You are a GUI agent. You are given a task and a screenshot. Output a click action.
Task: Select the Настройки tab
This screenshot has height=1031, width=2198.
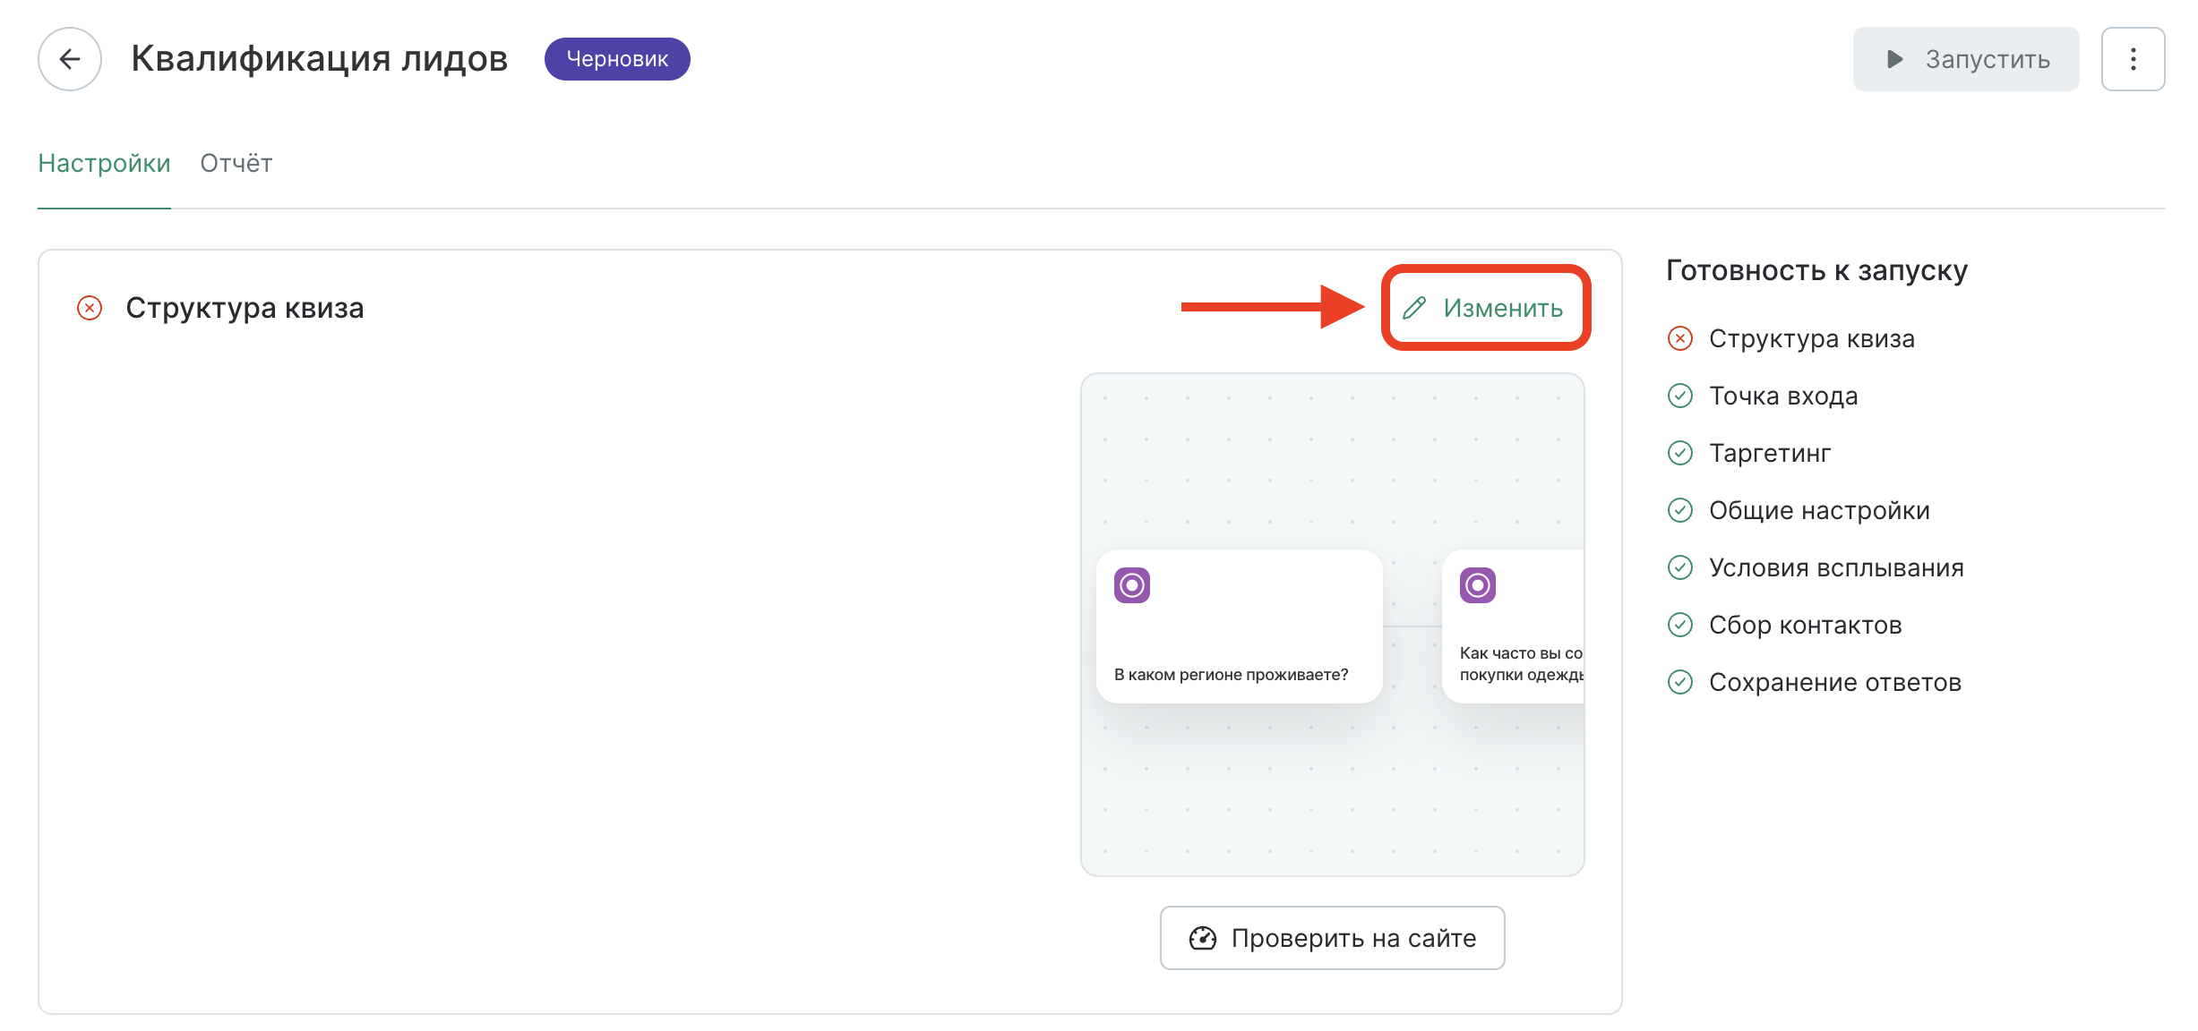(x=104, y=163)
